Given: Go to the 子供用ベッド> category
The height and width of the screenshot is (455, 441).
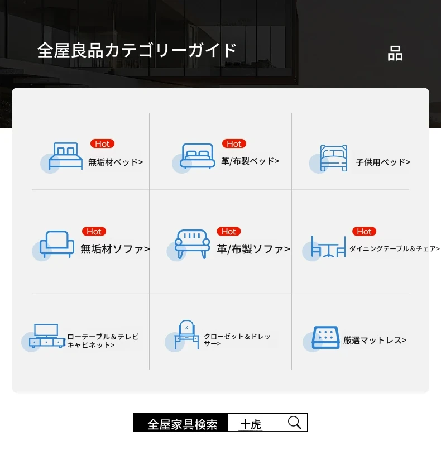Looking at the screenshot, I should (383, 162).
